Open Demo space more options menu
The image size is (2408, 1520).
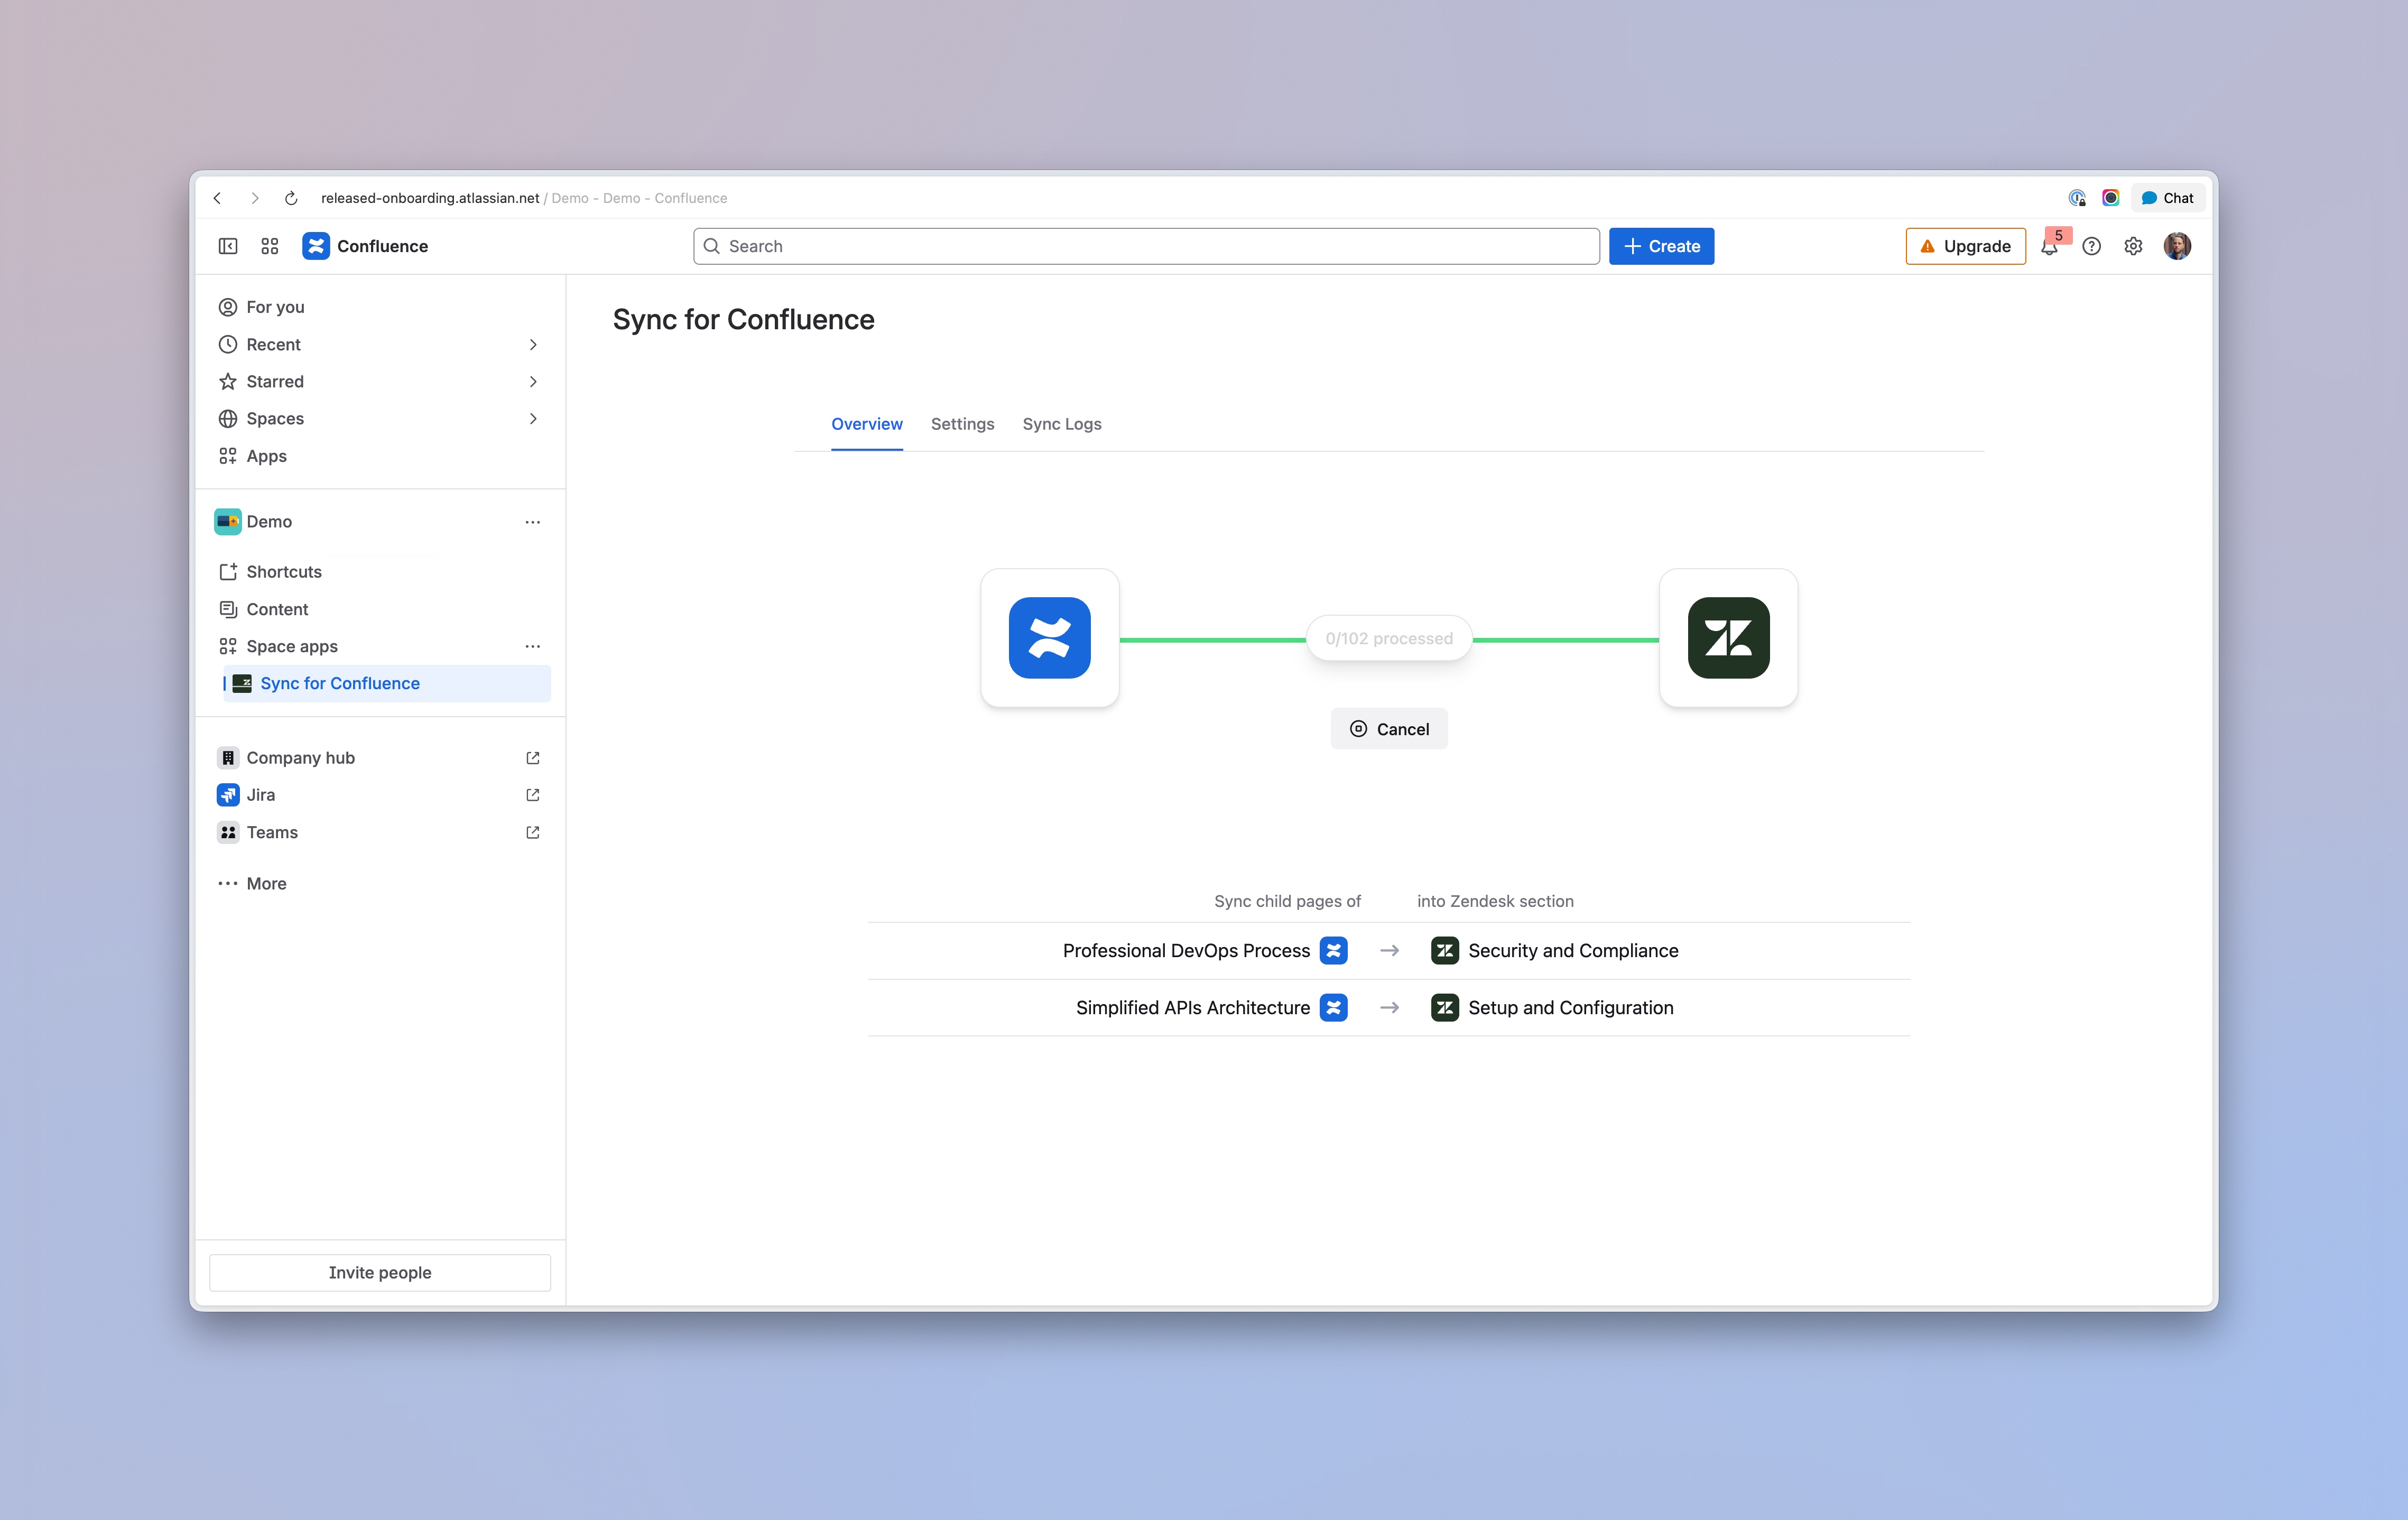tap(533, 522)
